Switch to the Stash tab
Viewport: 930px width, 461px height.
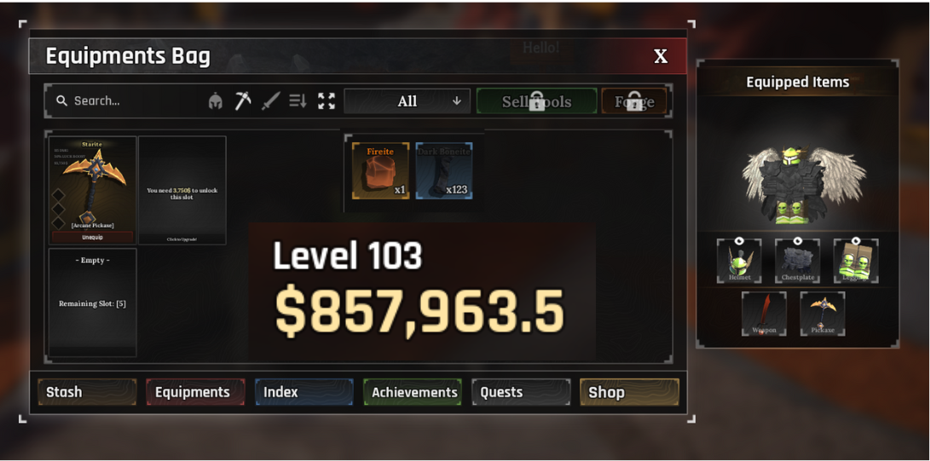(87, 392)
